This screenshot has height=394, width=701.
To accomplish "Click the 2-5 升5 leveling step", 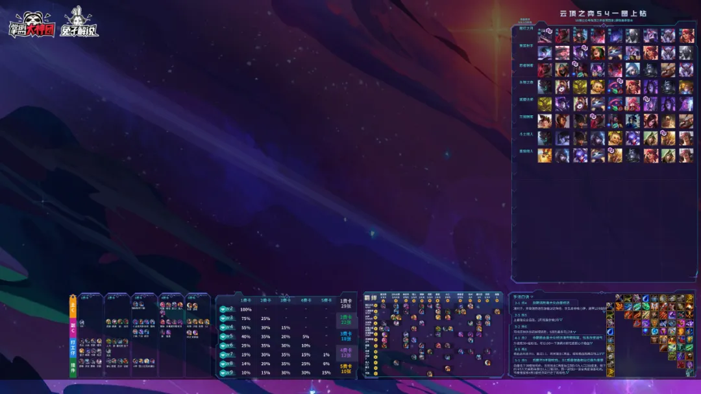I will point(519,315).
